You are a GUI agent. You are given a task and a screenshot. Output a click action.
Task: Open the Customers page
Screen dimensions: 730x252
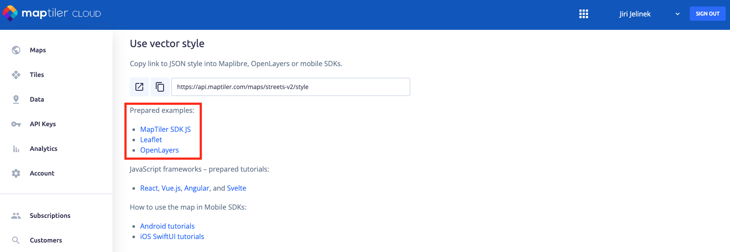click(x=46, y=240)
